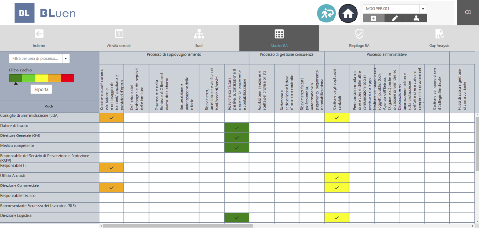Open the Attività sensibili tab

click(x=119, y=38)
